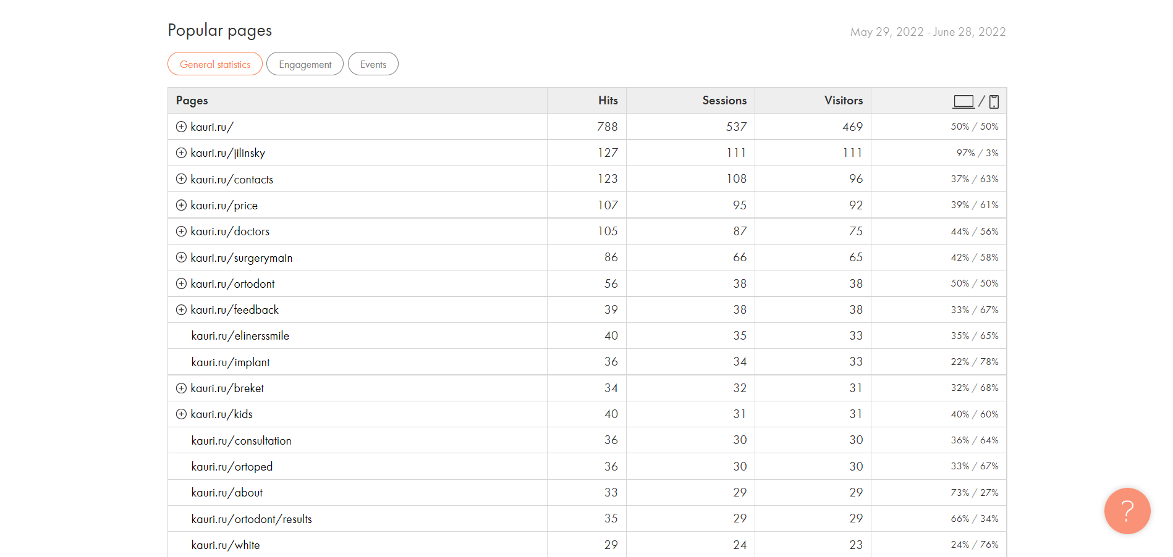Image resolution: width=1173 pixels, height=557 pixels.
Task: Click the Hits column header
Action: click(x=608, y=101)
